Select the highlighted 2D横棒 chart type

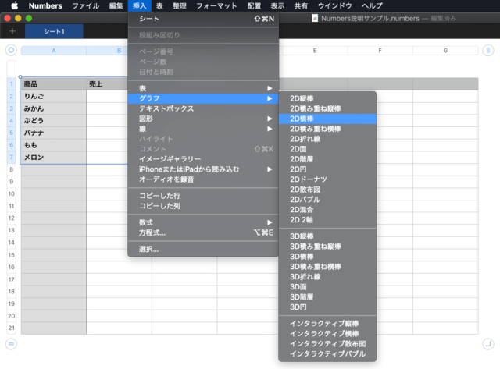(x=327, y=119)
